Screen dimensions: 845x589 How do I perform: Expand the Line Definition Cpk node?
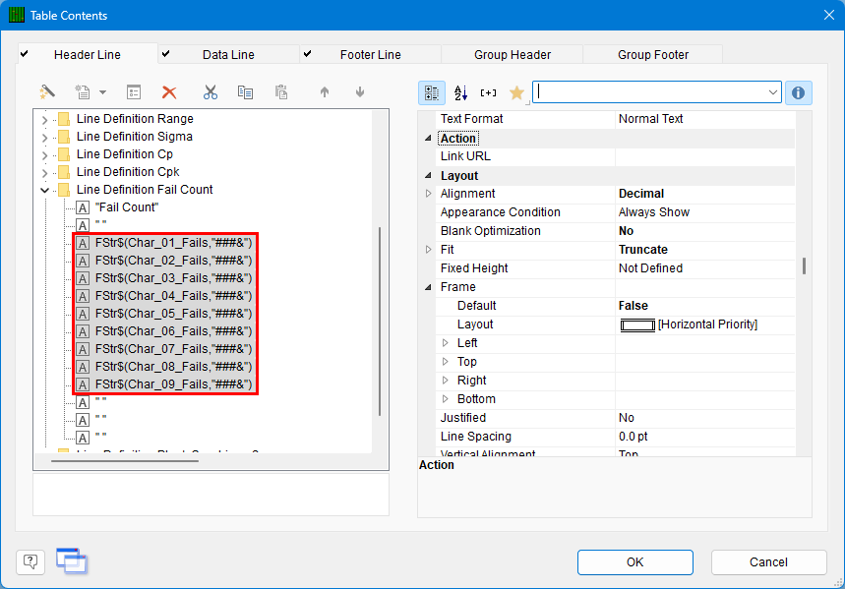(x=44, y=173)
